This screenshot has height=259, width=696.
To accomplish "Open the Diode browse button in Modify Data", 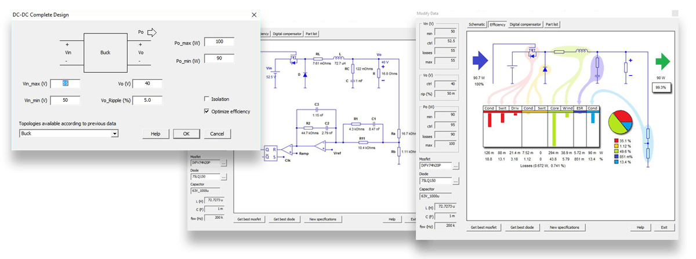I will click(x=455, y=180).
